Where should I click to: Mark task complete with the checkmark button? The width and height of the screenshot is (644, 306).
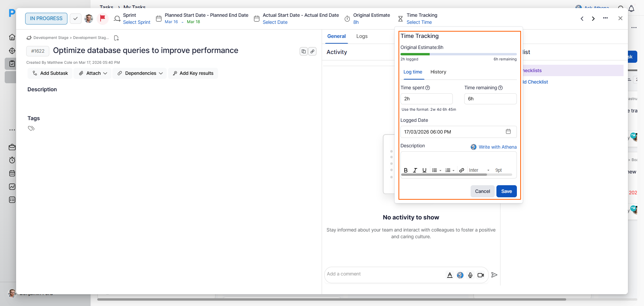(75, 18)
